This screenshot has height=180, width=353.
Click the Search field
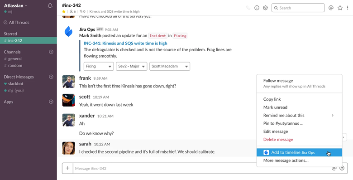(298, 8)
